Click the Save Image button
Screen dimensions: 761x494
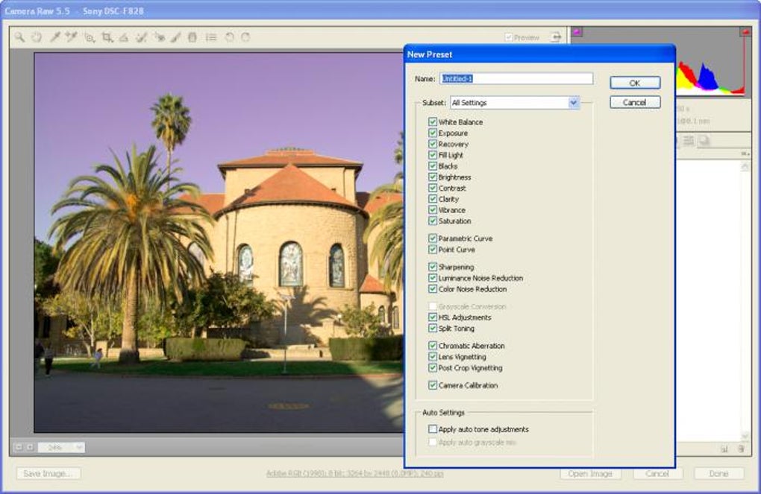[x=48, y=474]
